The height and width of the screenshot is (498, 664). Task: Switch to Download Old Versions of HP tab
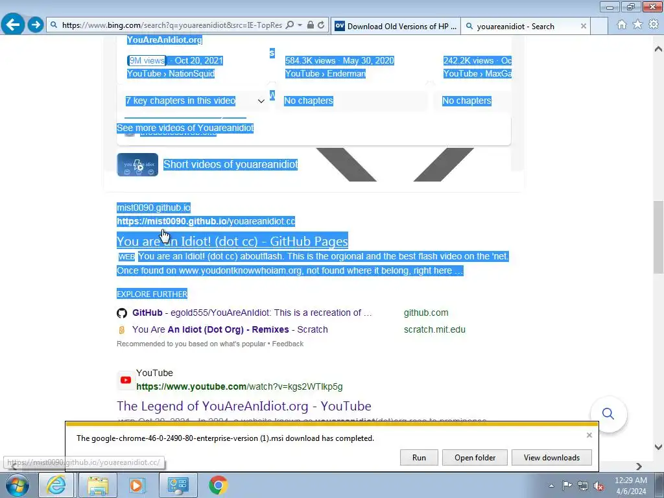pos(396,26)
